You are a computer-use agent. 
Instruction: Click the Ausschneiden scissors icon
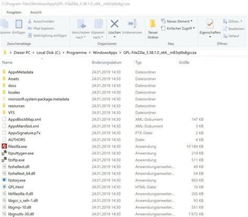(30, 21)
